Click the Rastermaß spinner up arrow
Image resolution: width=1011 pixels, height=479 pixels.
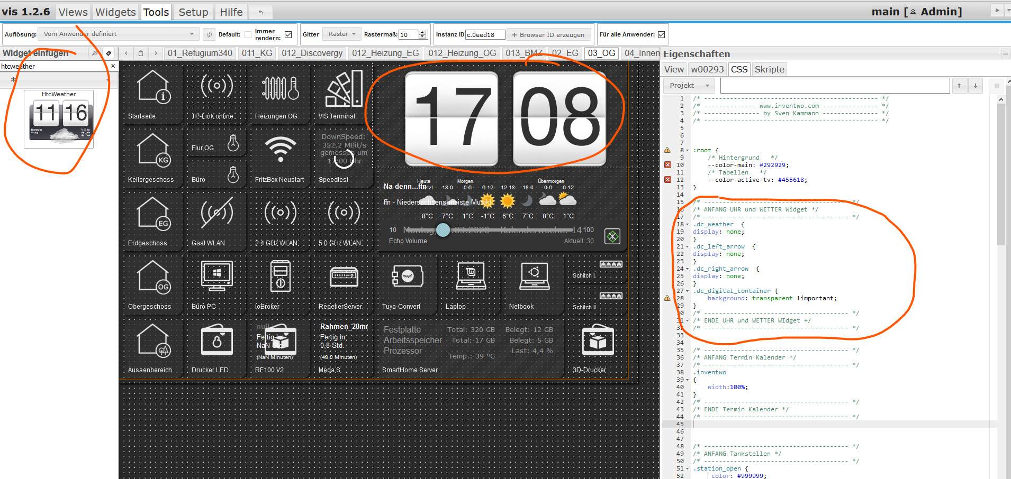pyautogui.click(x=422, y=32)
